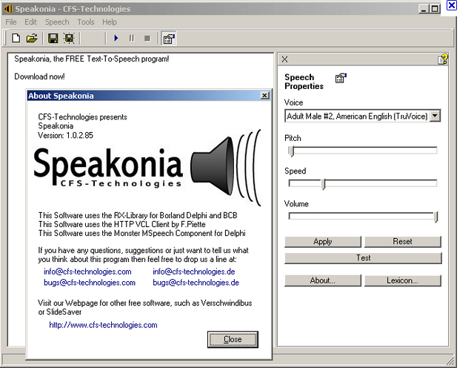The height and width of the screenshot is (368, 474).
Task: Open the Speech menu
Action: tap(57, 22)
